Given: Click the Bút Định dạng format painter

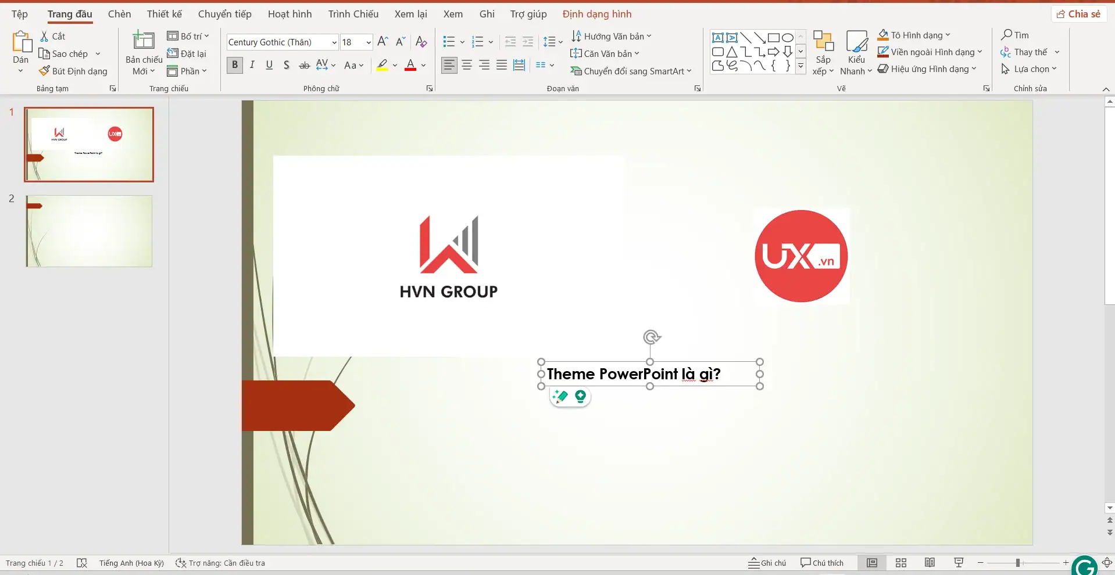Looking at the screenshot, I should tap(73, 71).
